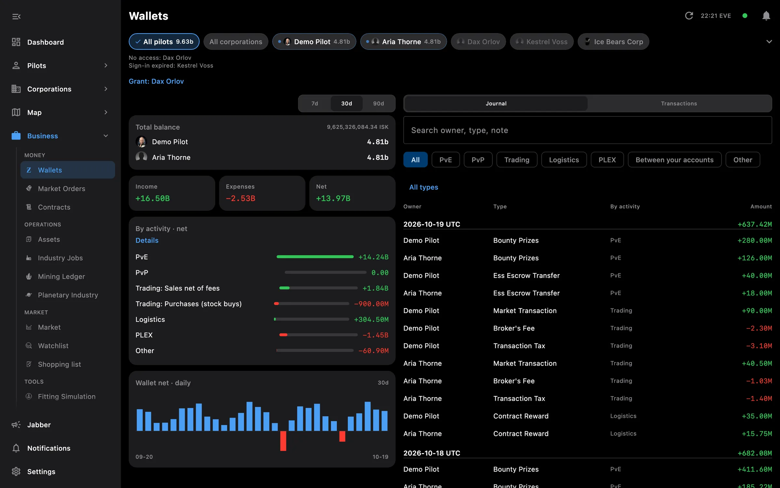780x488 pixels.
Task: Open Planetary Industry in sidebar
Action: point(68,295)
